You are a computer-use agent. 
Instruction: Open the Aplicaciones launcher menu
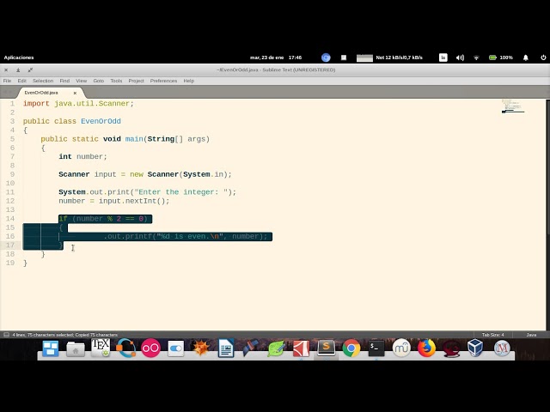(19, 58)
